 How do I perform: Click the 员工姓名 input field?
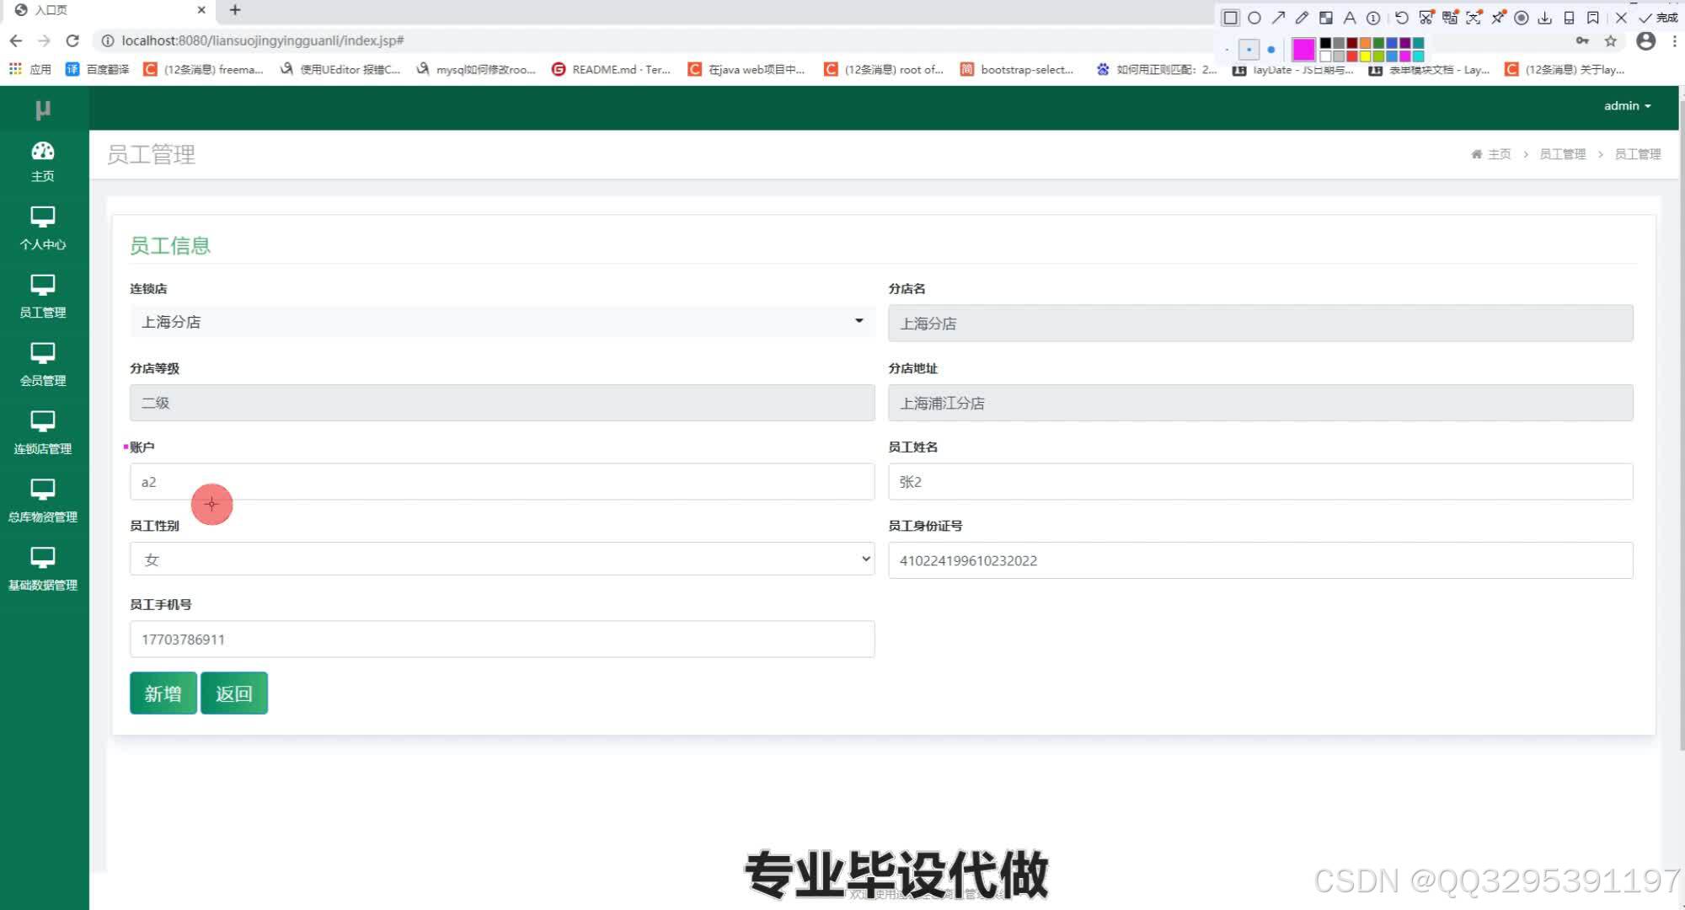(1260, 482)
